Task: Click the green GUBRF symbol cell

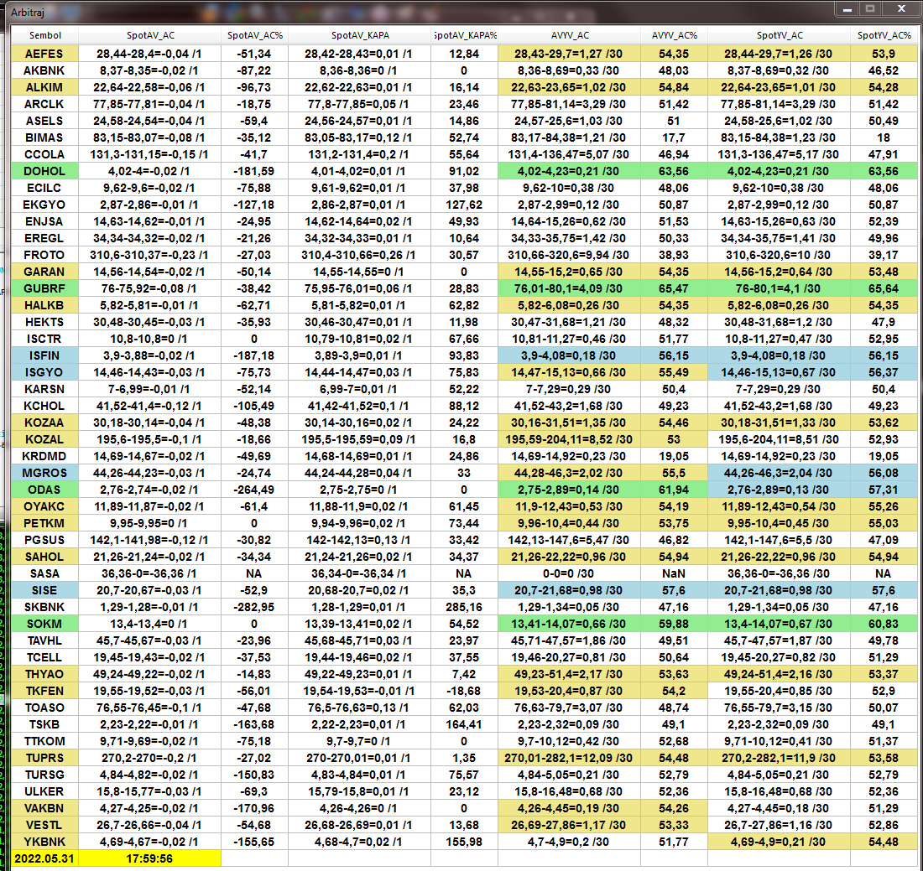Action: (x=44, y=288)
